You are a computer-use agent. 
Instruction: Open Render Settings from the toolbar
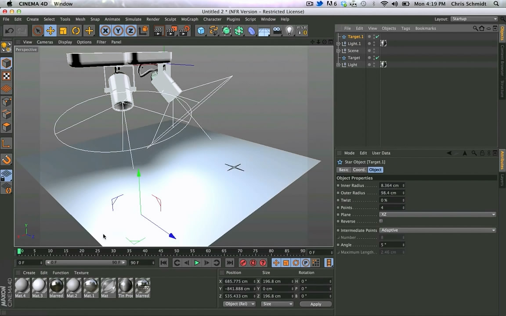point(184,30)
